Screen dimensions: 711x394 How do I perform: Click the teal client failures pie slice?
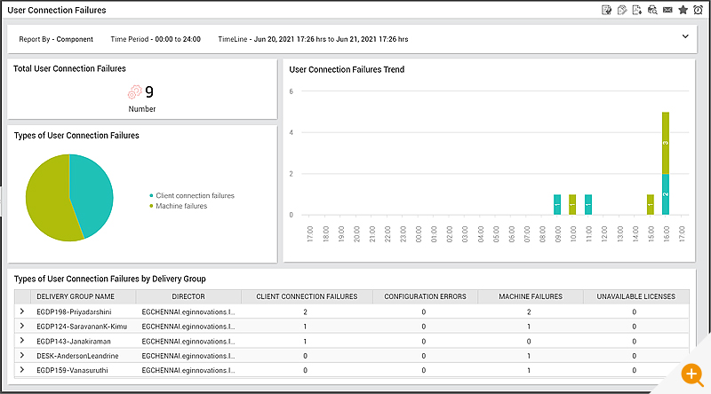tap(93, 190)
